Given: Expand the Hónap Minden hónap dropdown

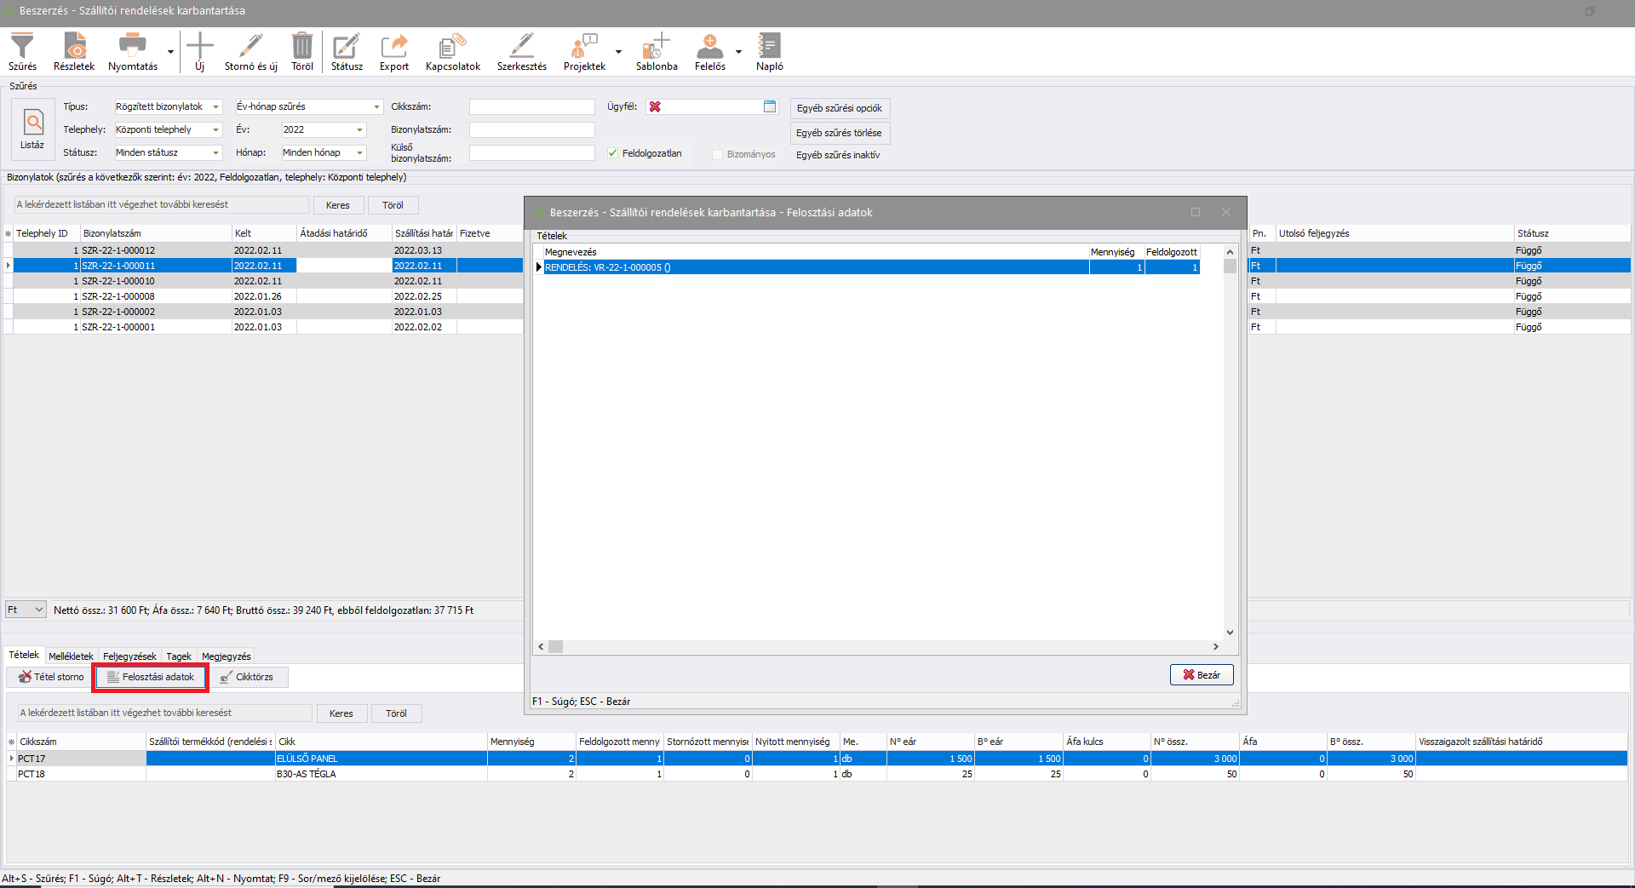Looking at the screenshot, I should [359, 152].
